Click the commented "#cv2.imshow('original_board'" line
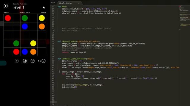 click(x=86, y=29)
